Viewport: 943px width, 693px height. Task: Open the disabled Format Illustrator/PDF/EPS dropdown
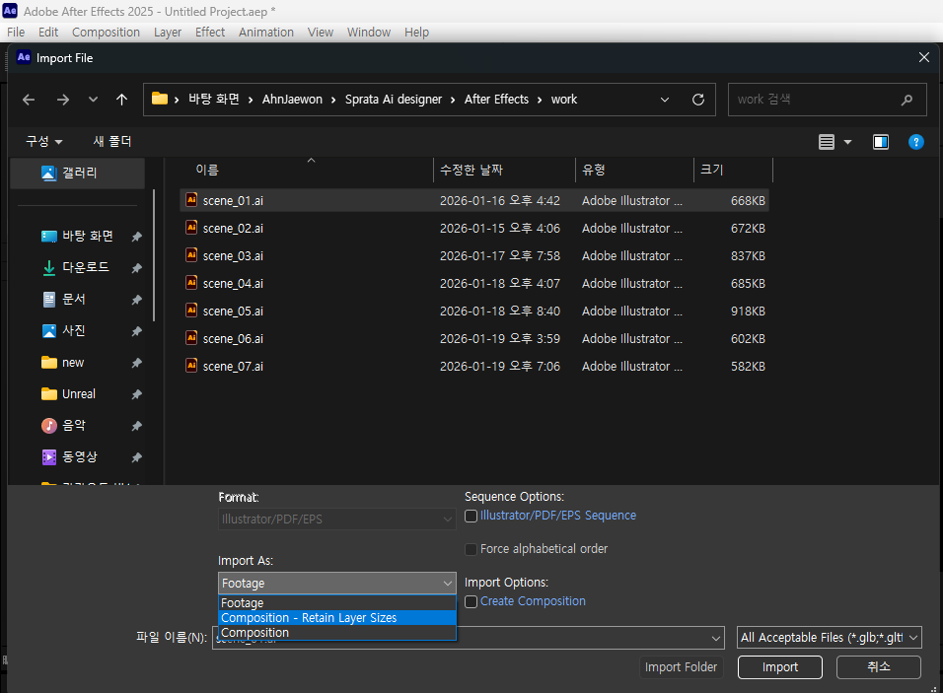336,520
